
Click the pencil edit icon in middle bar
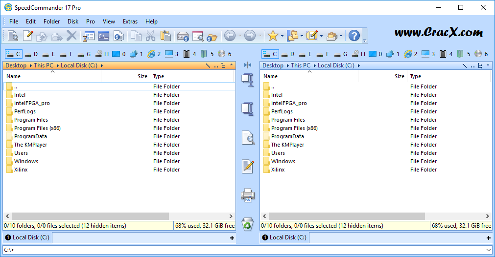click(x=248, y=166)
